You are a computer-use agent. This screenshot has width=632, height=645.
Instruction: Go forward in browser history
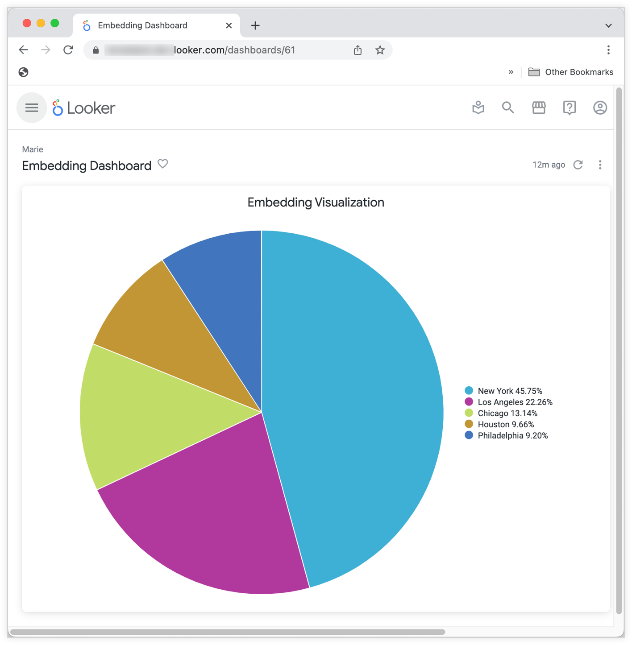click(46, 50)
